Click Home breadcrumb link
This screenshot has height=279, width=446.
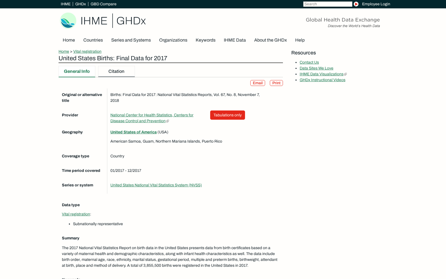(64, 51)
